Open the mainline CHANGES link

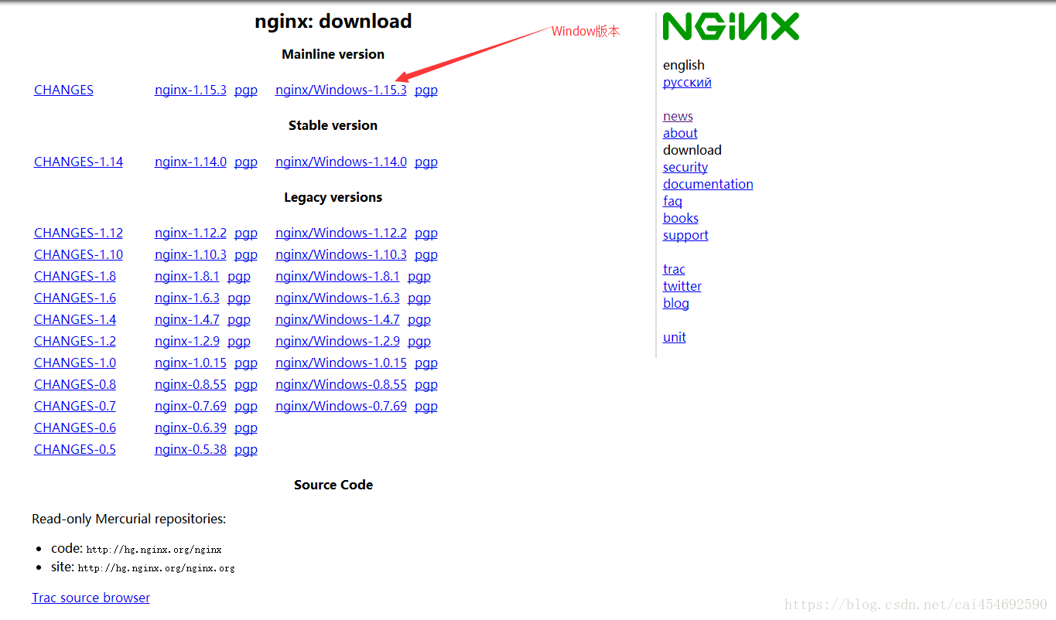click(63, 90)
